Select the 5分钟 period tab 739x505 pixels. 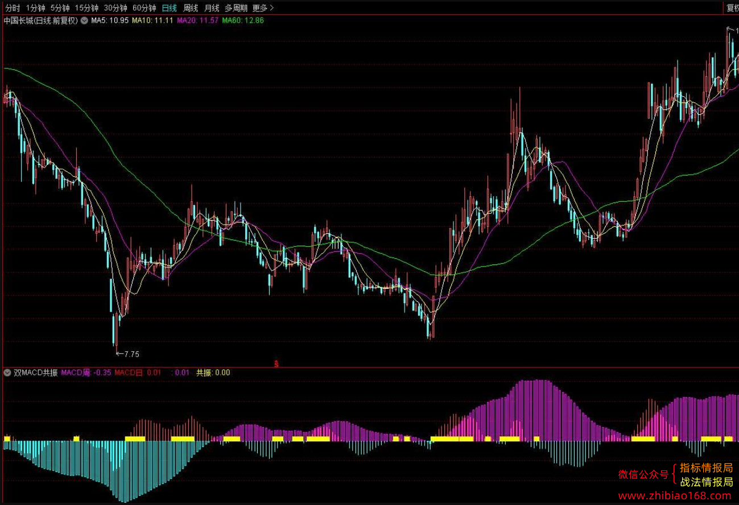[x=60, y=8]
